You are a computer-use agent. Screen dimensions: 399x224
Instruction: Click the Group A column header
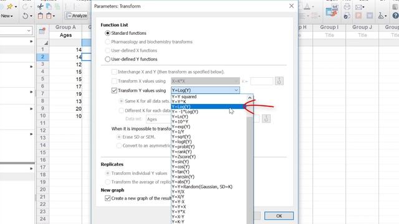pos(65,27)
